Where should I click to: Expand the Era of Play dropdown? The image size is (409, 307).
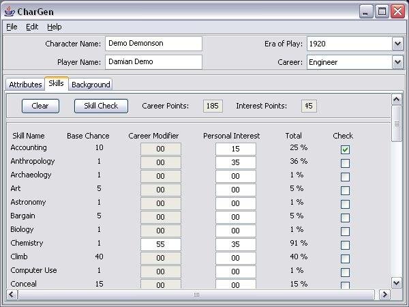397,44
